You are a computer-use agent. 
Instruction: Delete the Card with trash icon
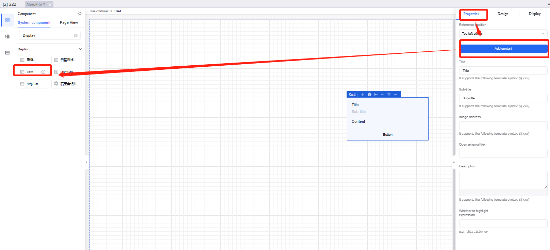[389, 95]
